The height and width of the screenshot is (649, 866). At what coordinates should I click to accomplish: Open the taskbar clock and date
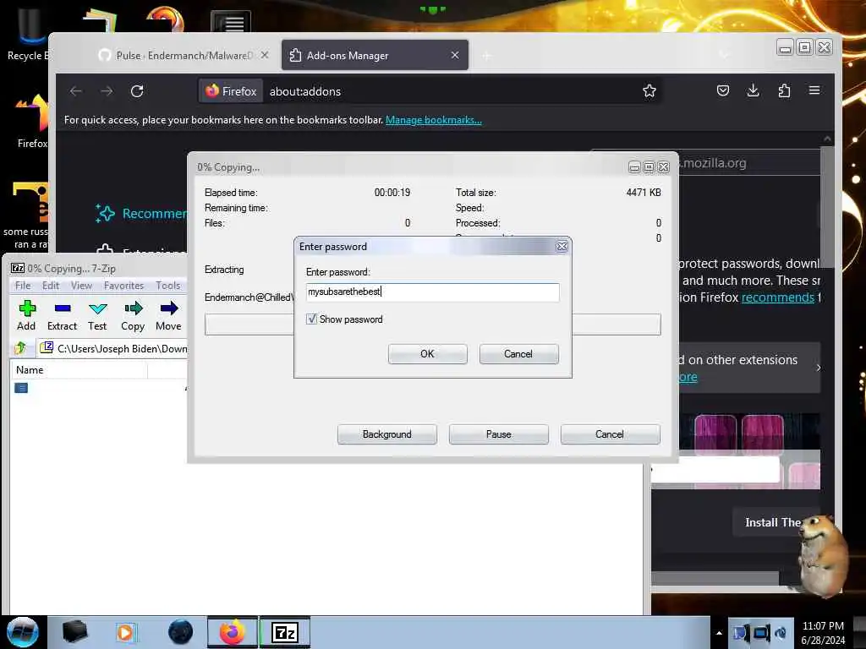point(823,633)
